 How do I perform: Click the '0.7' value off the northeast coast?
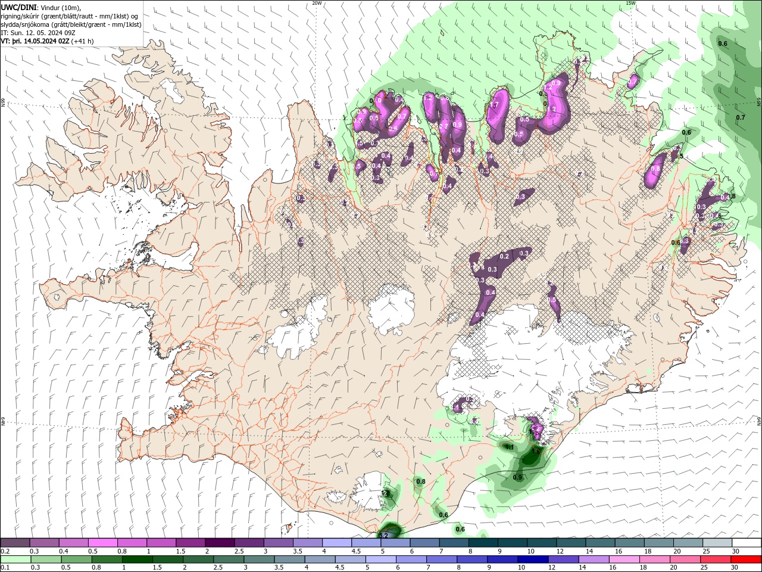pos(740,117)
